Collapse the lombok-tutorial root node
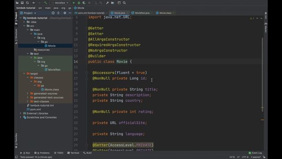This screenshot has width=282, height=159. (21, 18)
